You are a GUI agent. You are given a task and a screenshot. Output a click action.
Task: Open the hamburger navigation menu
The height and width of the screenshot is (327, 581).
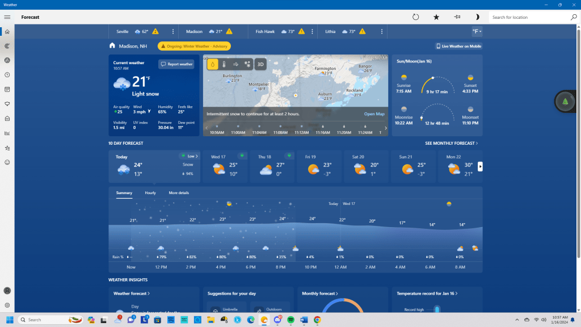click(x=7, y=17)
